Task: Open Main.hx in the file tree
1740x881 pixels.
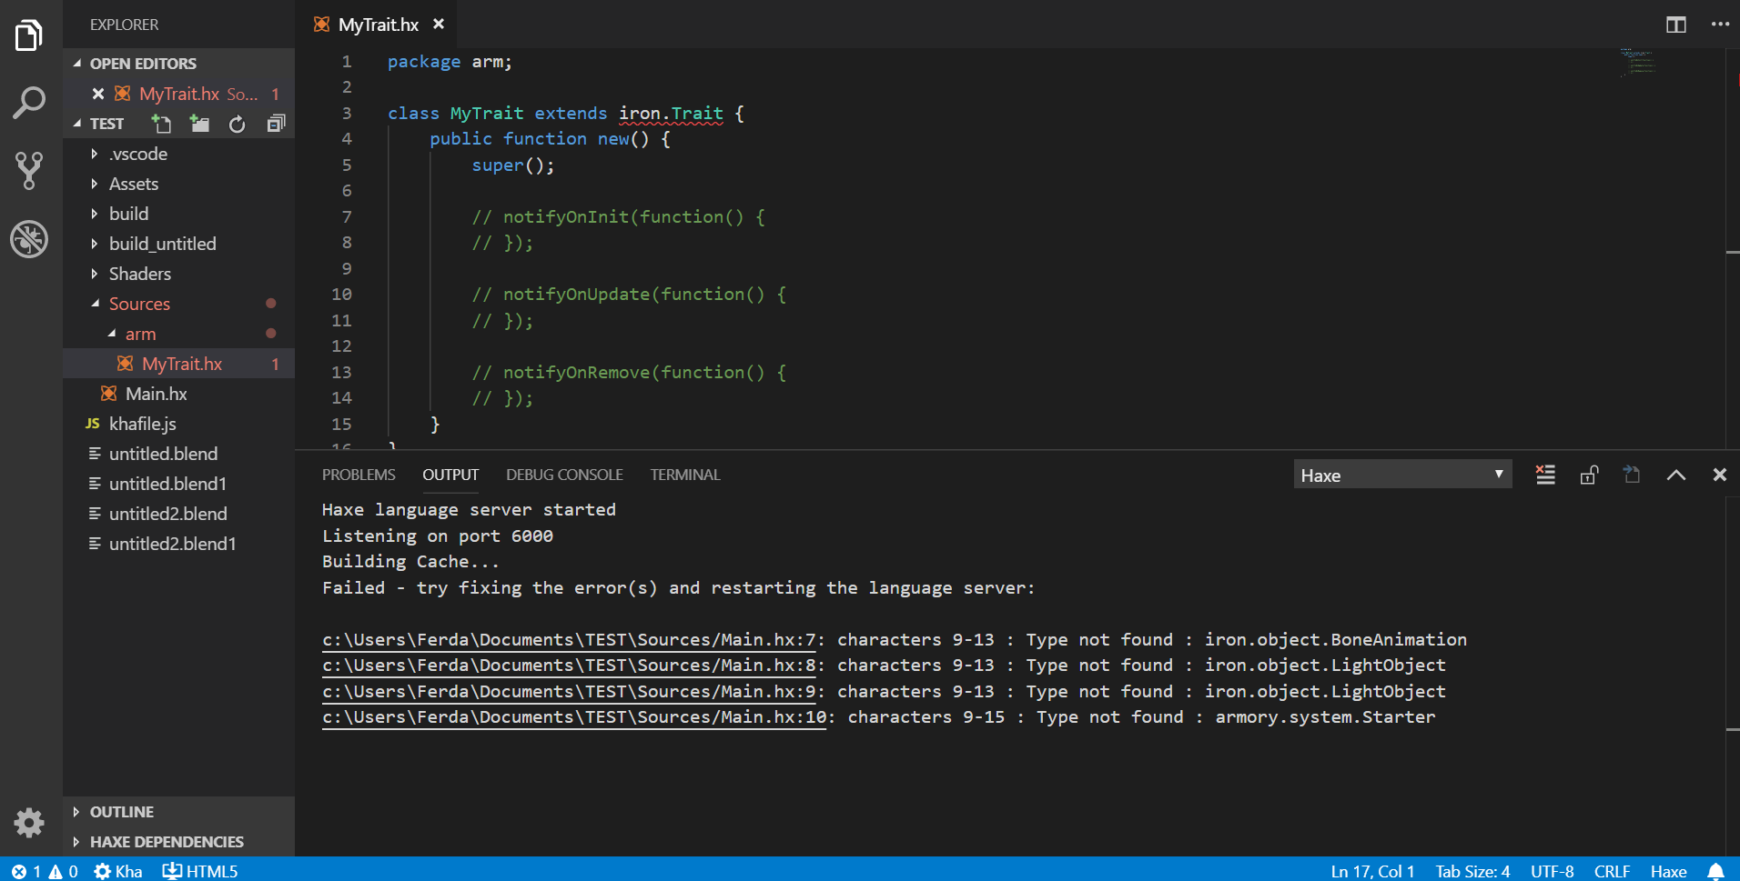Action: pos(178,394)
